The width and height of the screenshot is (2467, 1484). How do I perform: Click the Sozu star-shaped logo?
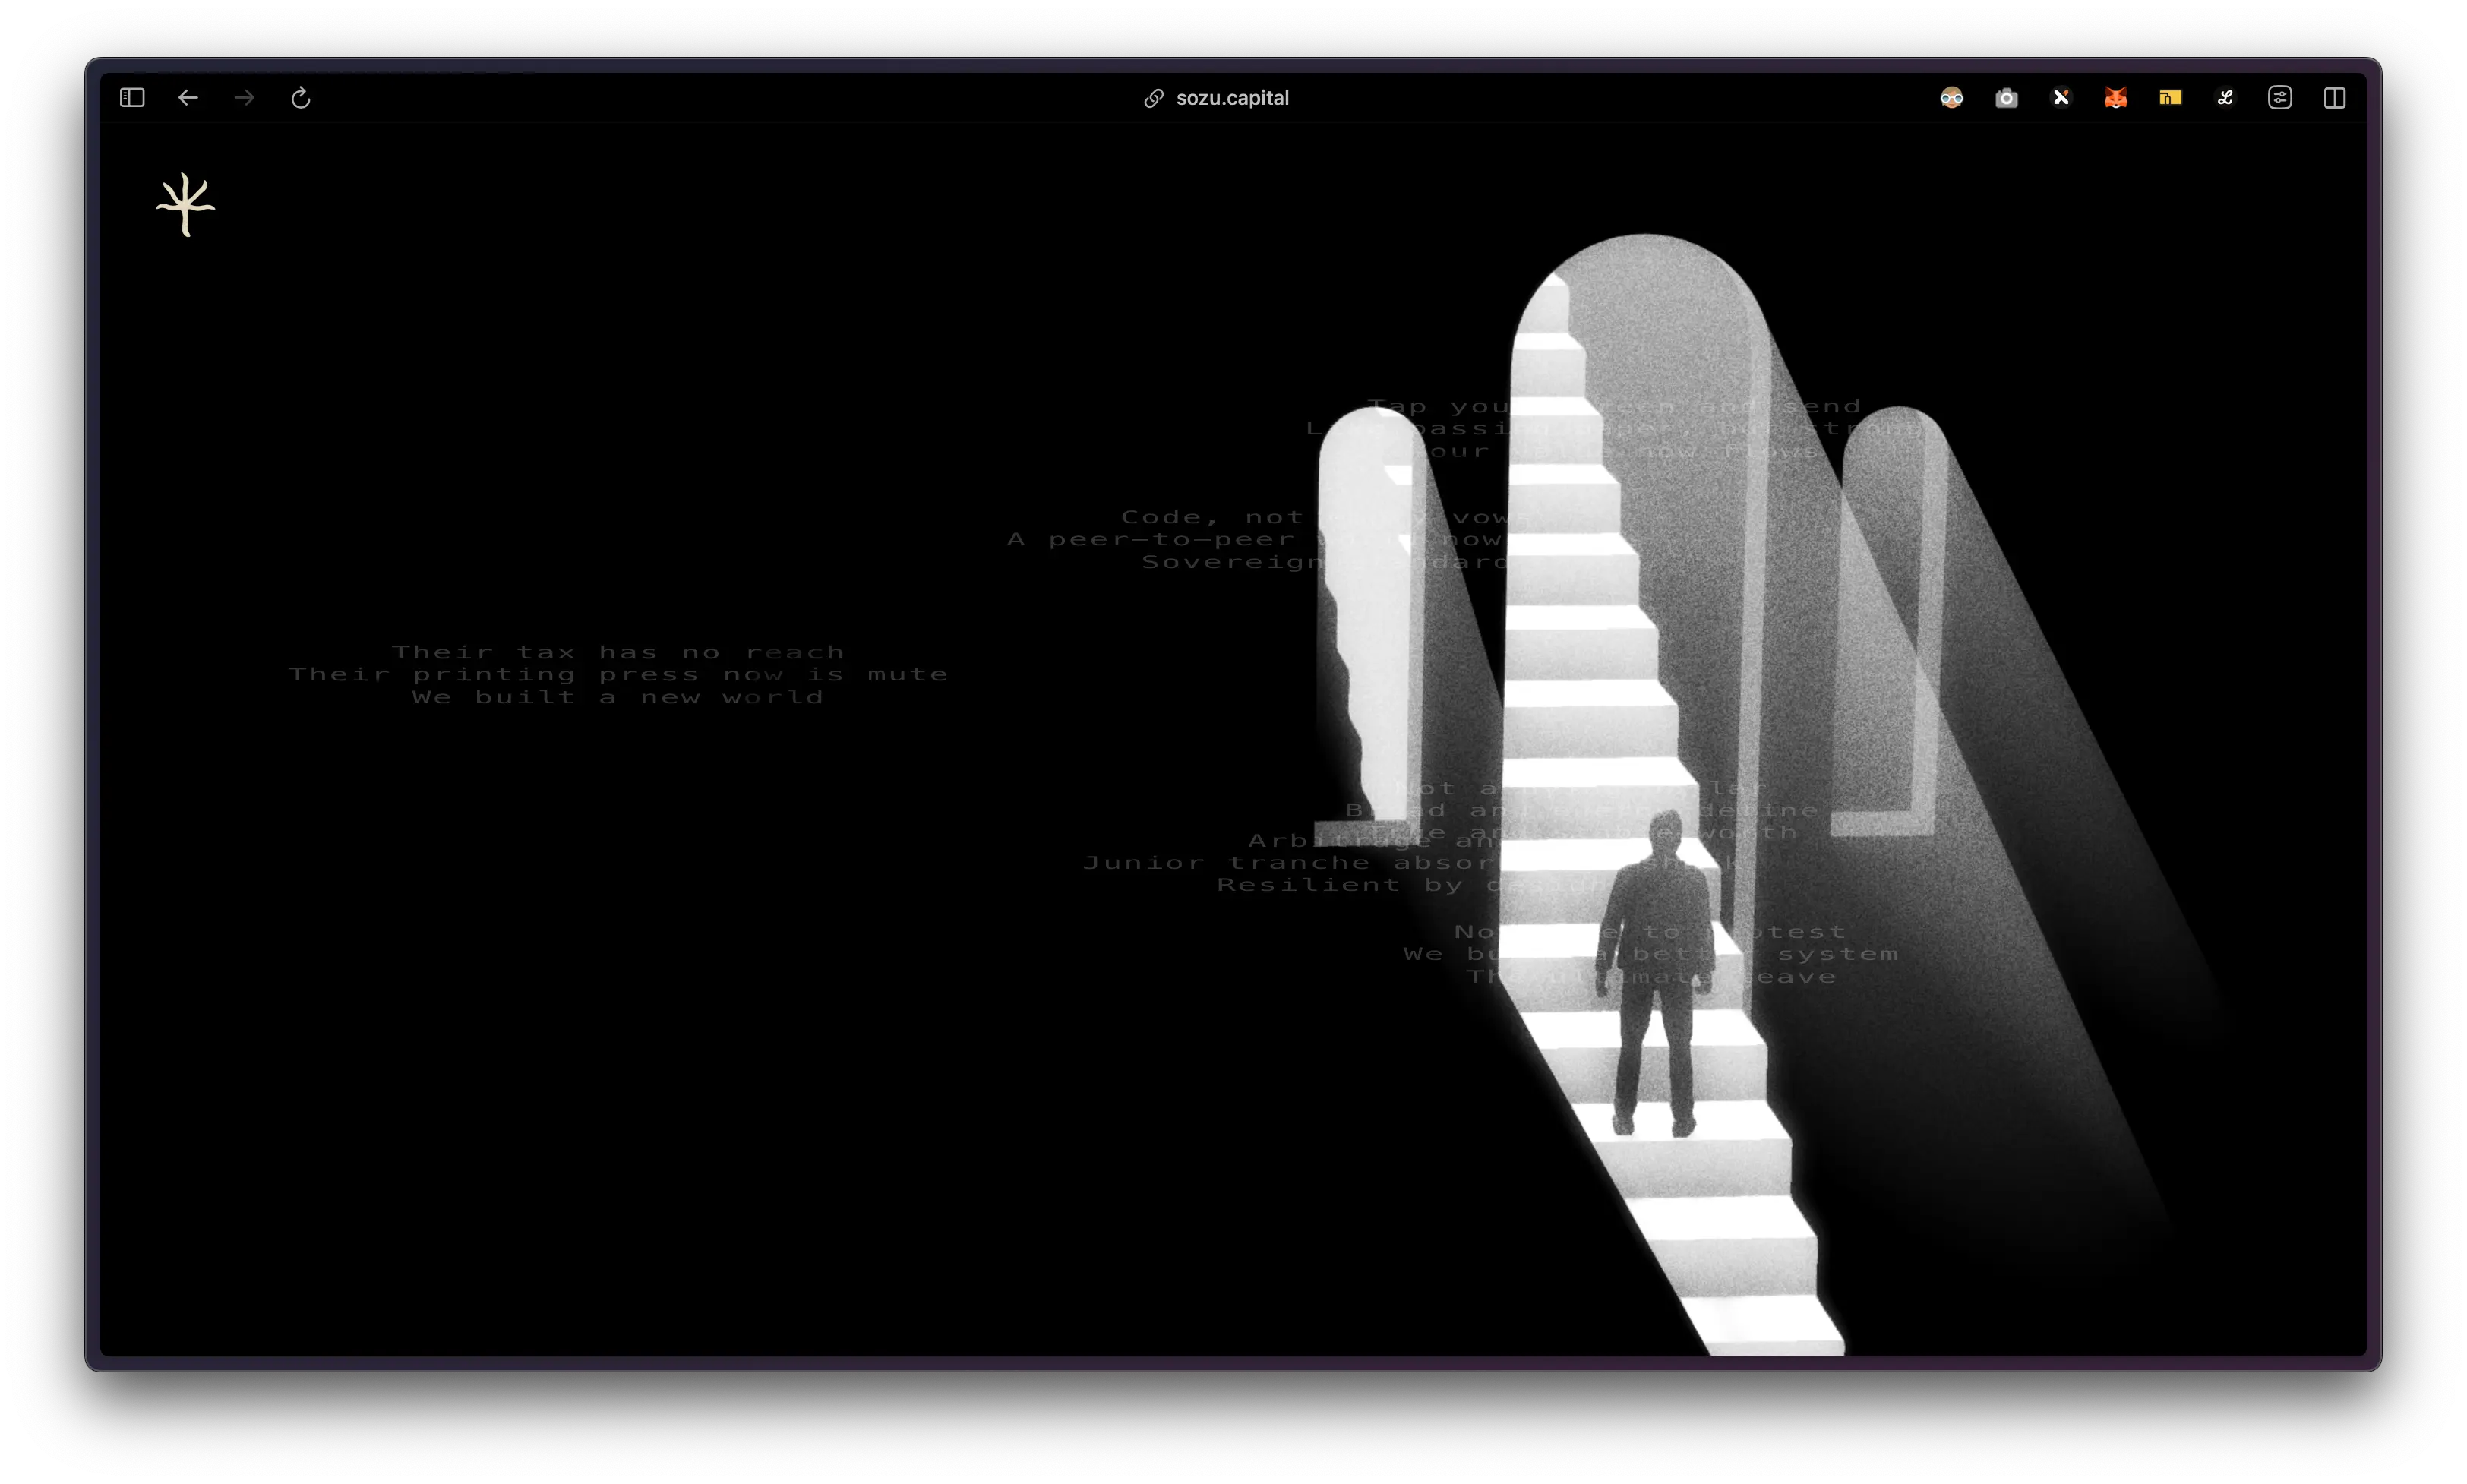click(185, 205)
